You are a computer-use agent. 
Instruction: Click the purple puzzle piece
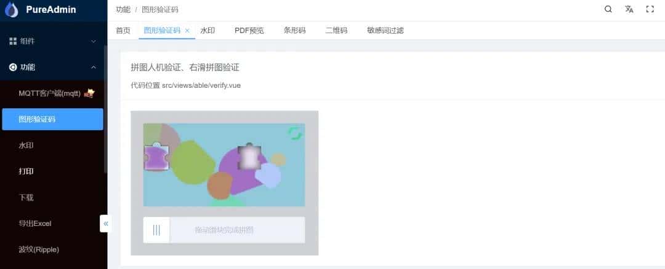[156, 157]
